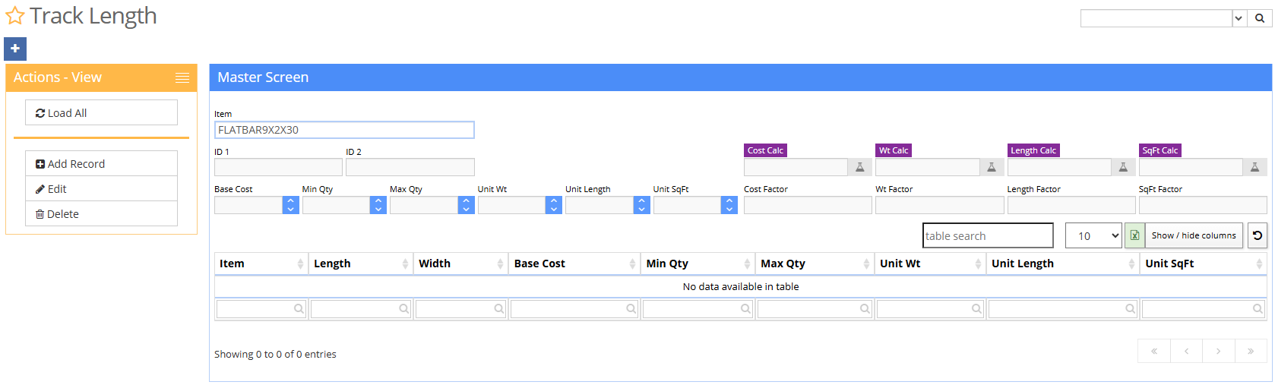The height and width of the screenshot is (385, 1275).
Task: Sort by the Unit SqFt column header
Action: tap(1204, 264)
